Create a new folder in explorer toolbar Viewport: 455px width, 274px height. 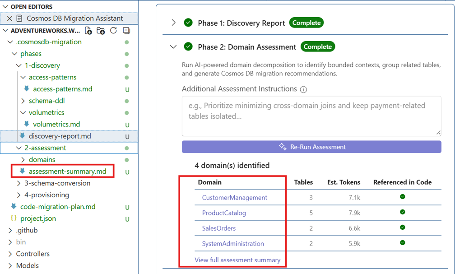(x=101, y=31)
